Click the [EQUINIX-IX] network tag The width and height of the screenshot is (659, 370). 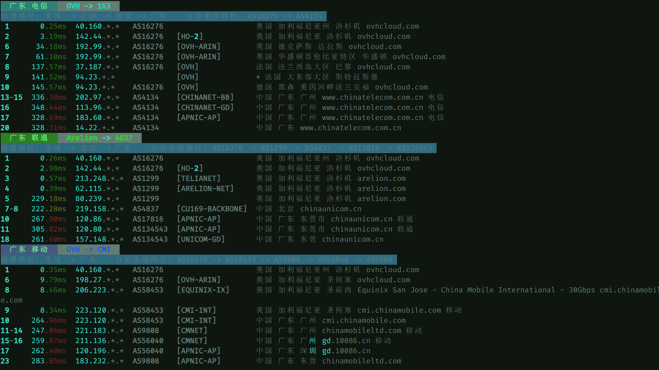click(x=203, y=290)
